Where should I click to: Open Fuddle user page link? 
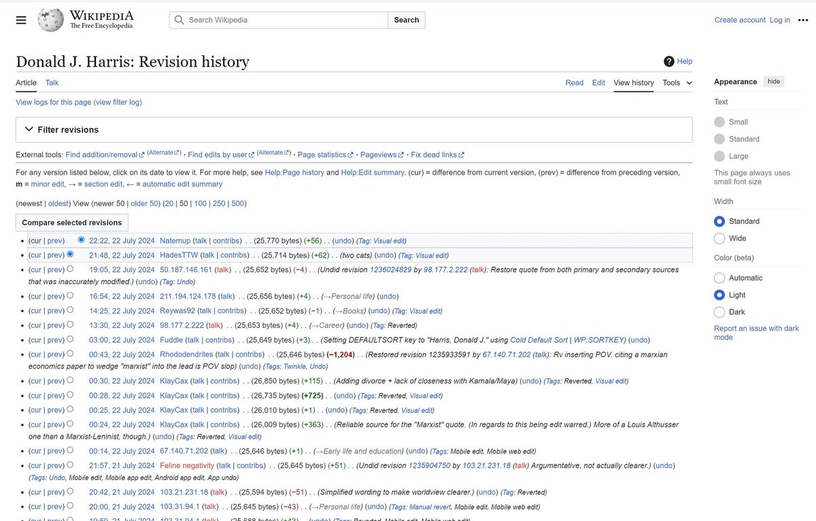click(171, 339)
